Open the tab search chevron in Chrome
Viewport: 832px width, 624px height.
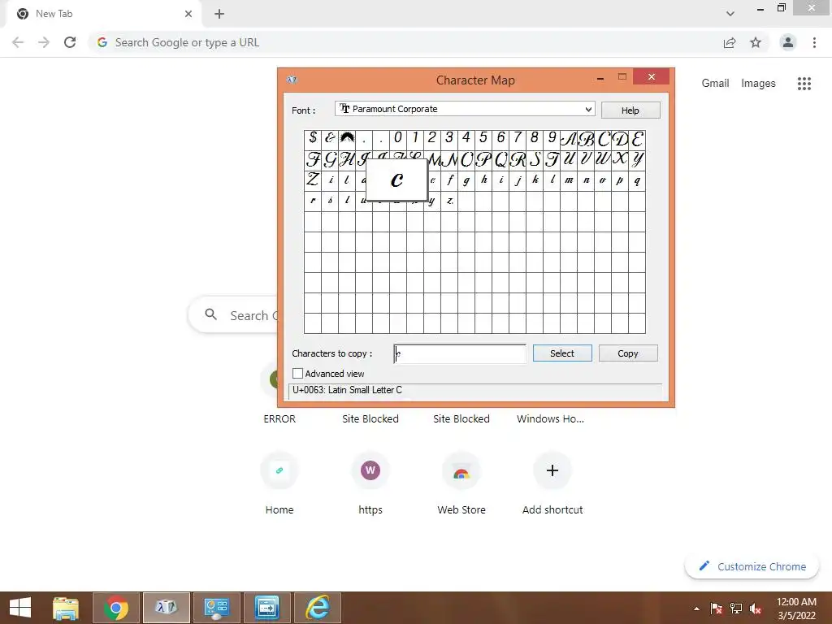coord(730,14)
